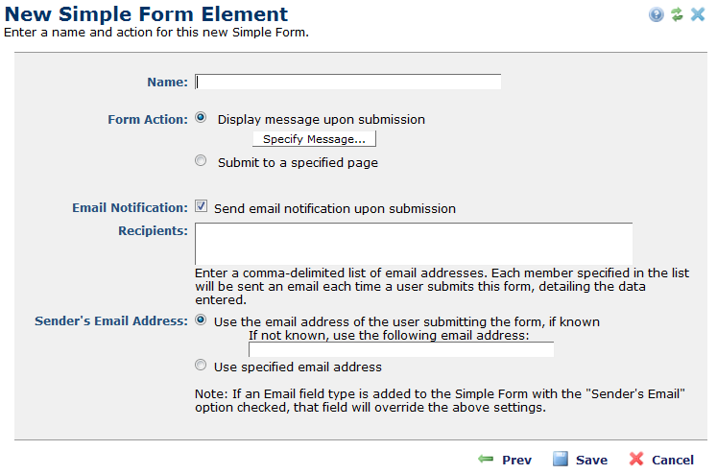Click the Save floppy disk icon
The width and height of the screenshot is (717, 474).
tap(561, 460)
